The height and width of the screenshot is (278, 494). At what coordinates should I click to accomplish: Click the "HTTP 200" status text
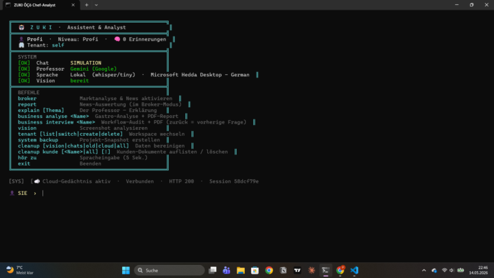[x=181, y=181]
